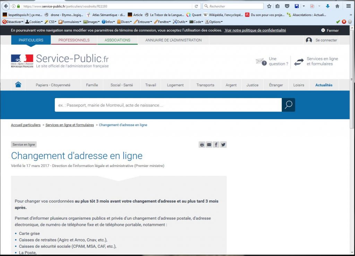Open the Associations tab

tap(118, 40)
